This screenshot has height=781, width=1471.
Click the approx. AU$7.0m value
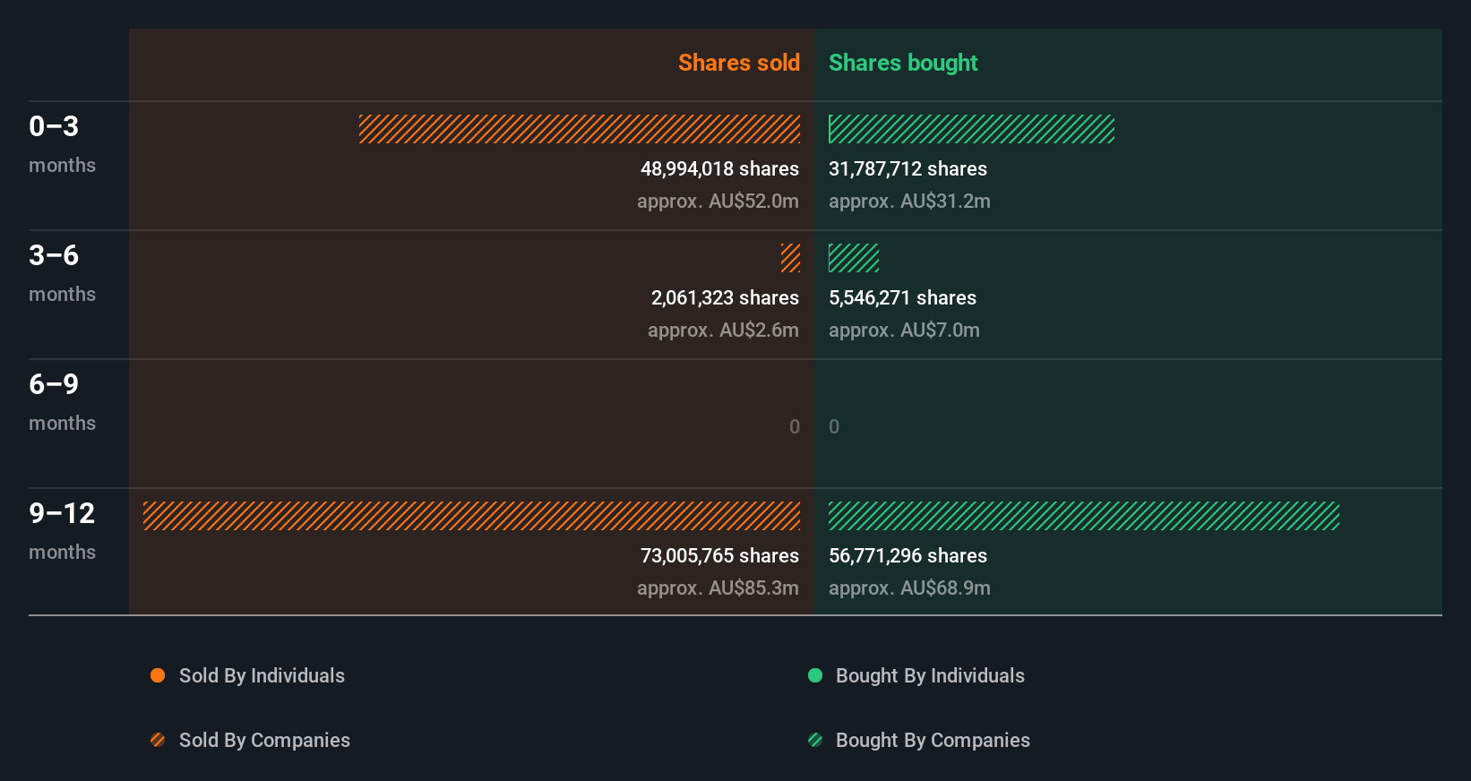pos(904,330)
